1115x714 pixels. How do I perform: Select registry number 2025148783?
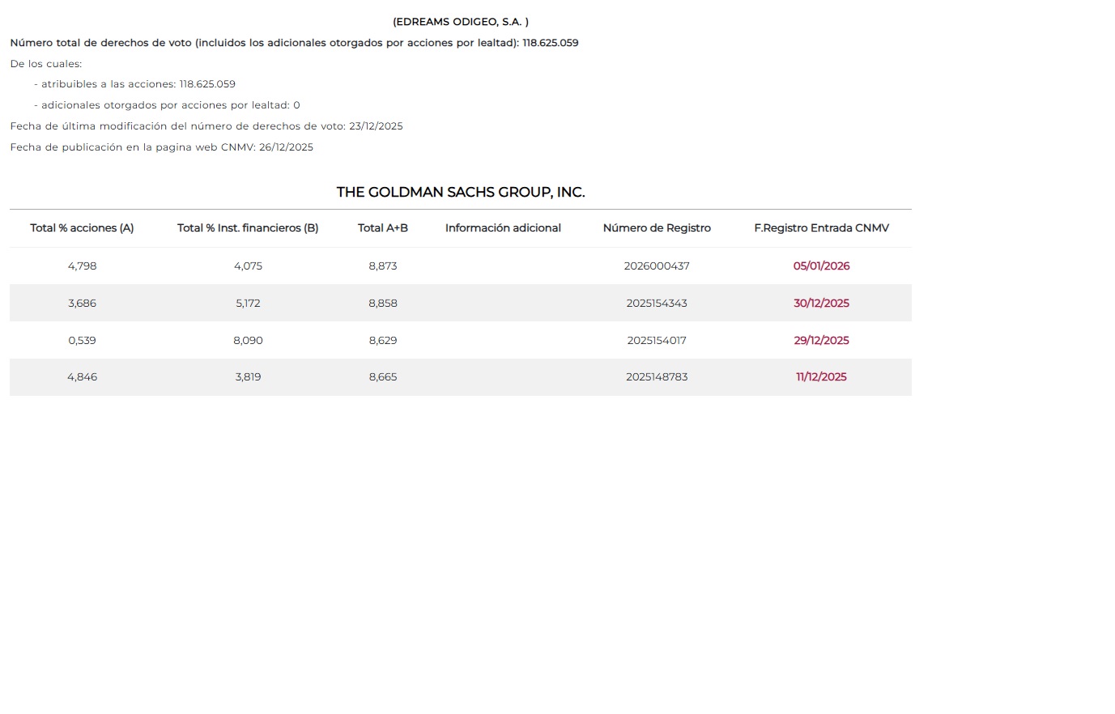point(657,376)
